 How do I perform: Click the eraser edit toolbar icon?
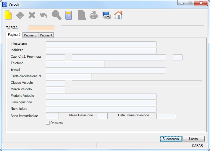[20, 15]
